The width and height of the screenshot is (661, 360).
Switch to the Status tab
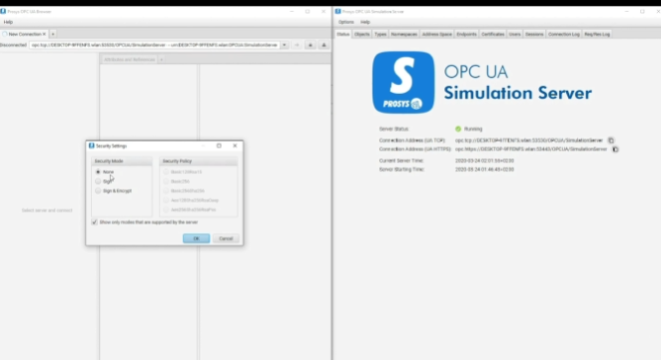point(343,35)
